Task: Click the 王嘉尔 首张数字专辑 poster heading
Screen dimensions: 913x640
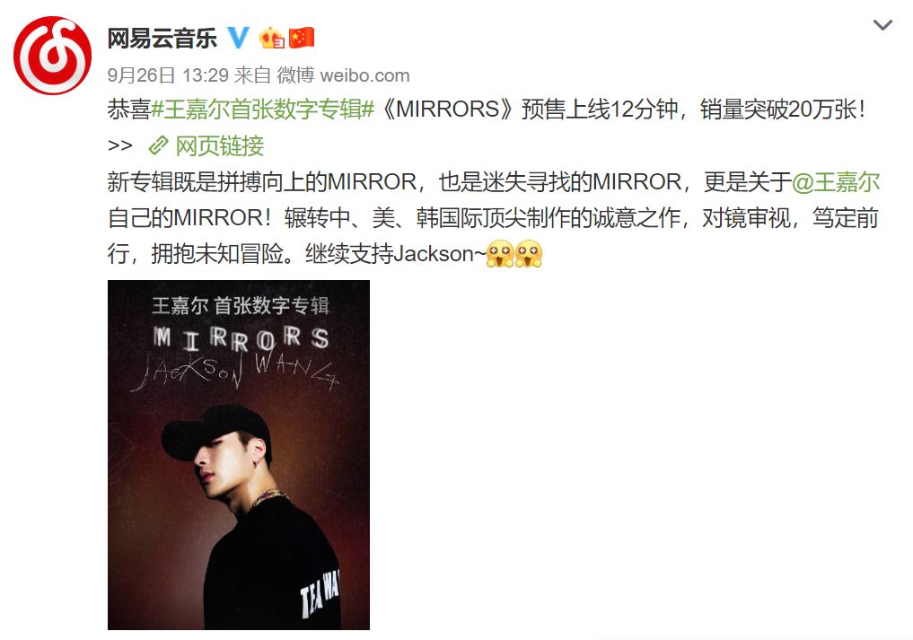Action: pyautogui.click(x=241, y=304)
